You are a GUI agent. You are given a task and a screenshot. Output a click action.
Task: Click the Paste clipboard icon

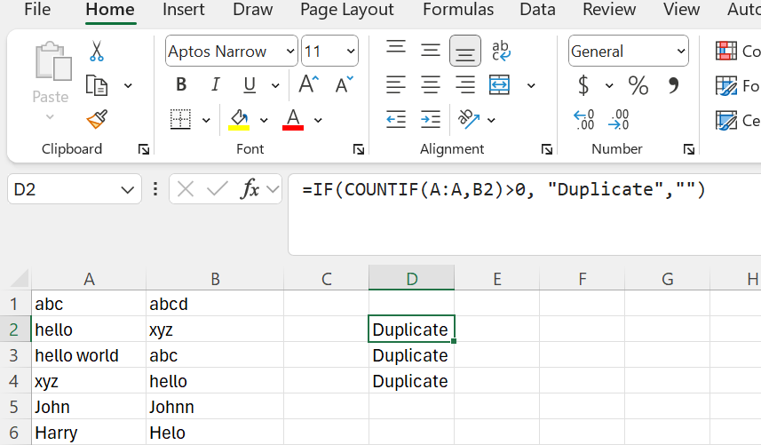point(53,60)
